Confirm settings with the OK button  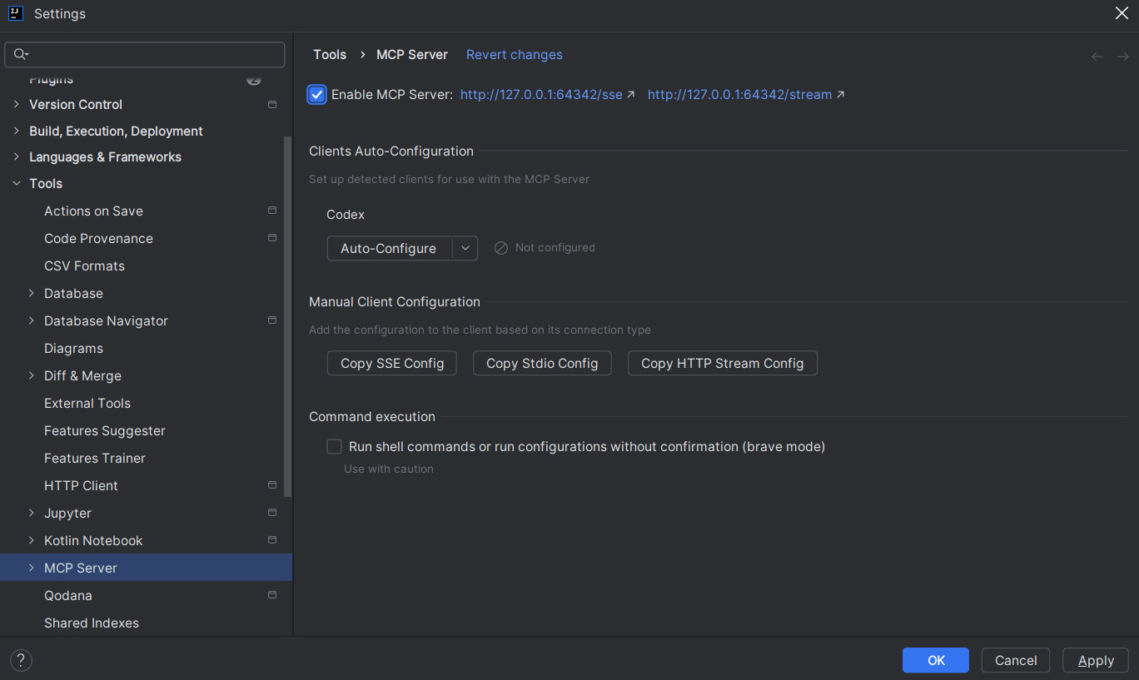pos(936,660)
